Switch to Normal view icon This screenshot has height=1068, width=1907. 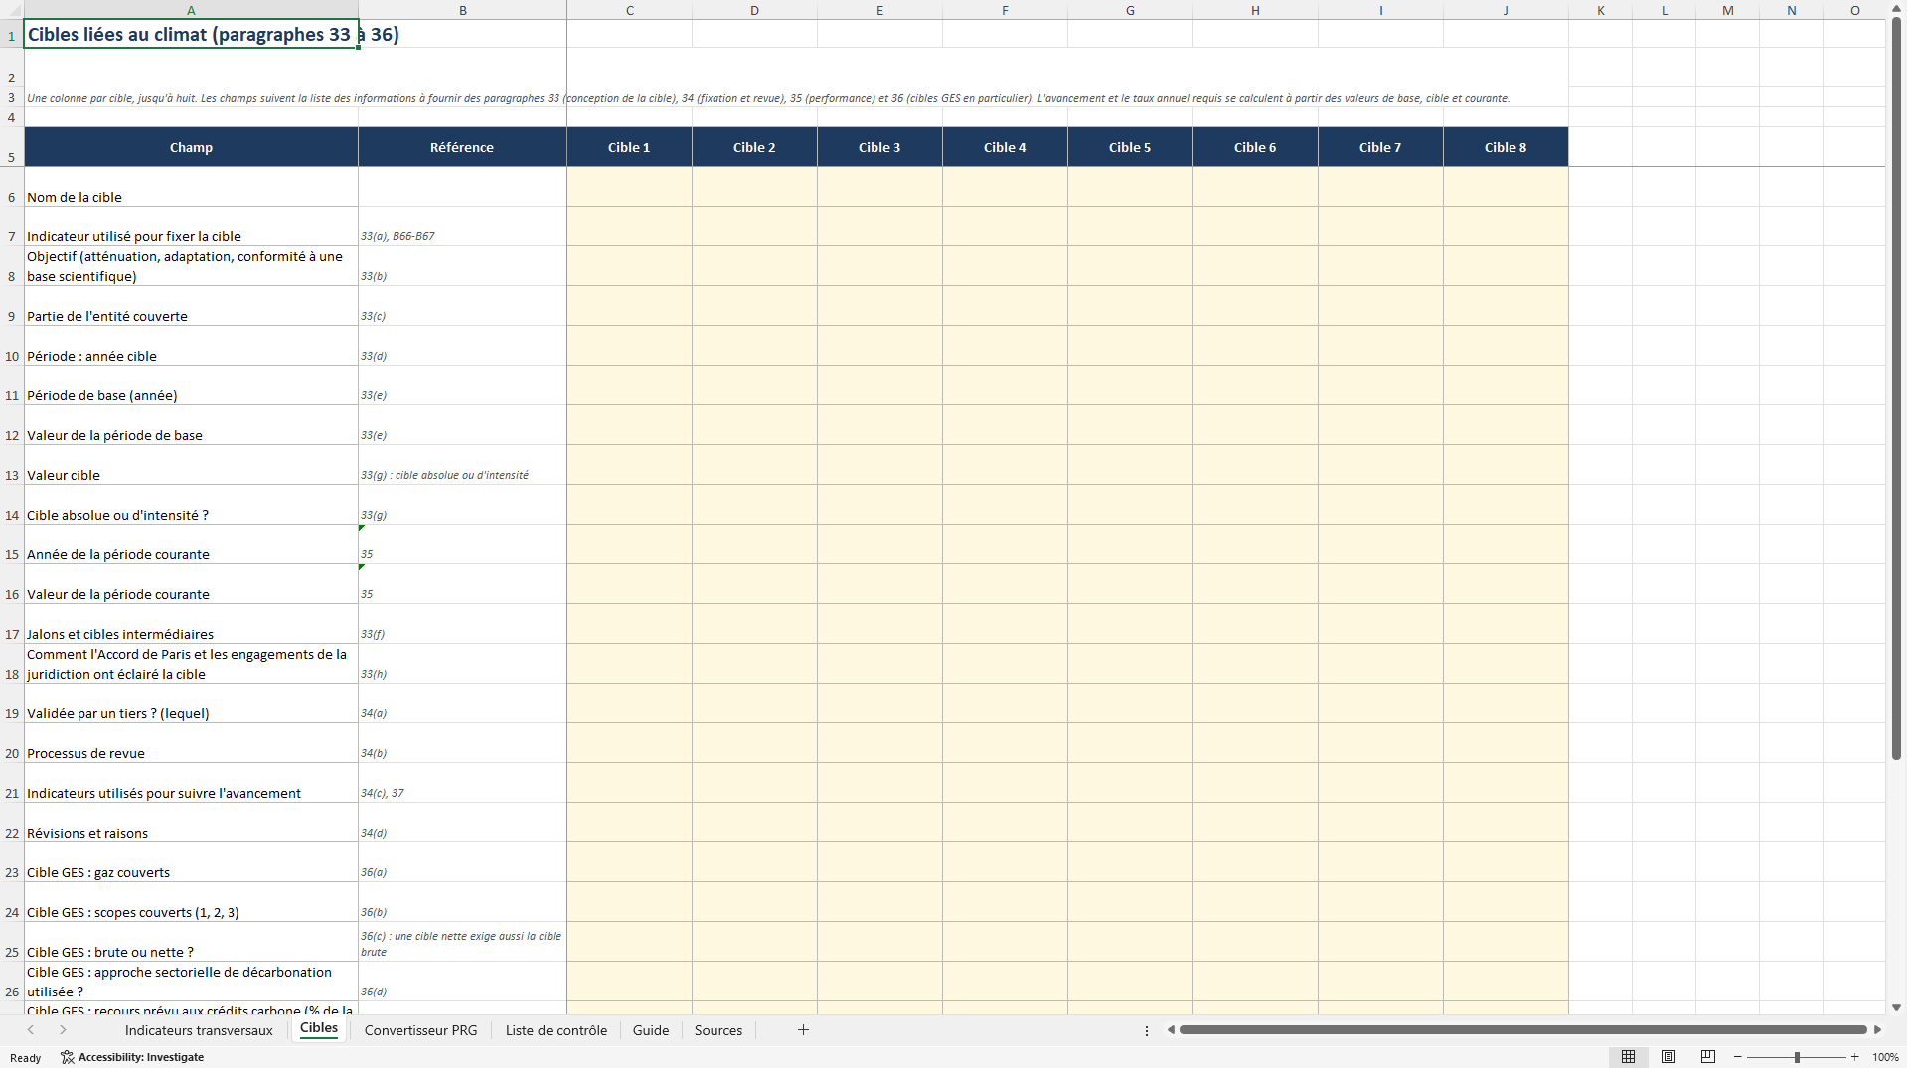(x=1628, y=1057)
